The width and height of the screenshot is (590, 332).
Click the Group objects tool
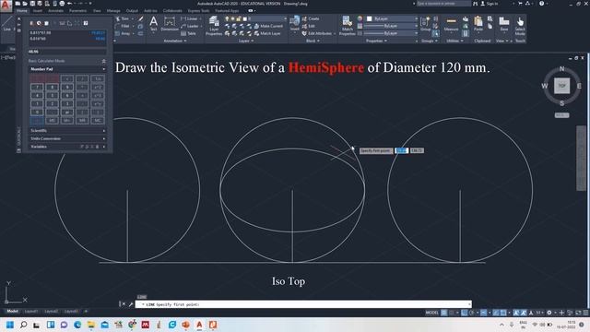[x=425, y=24]
